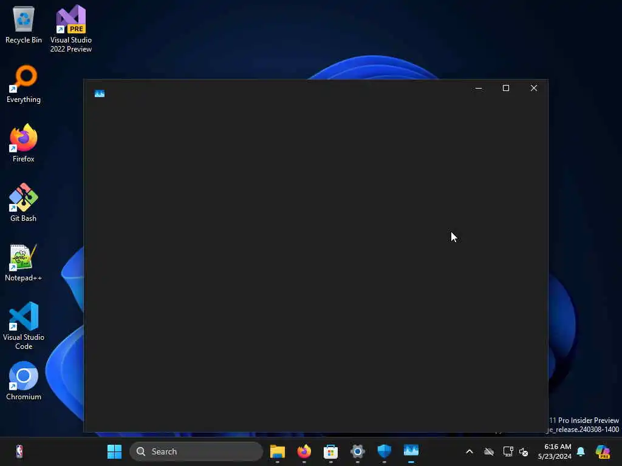Viewport: 622px width, 466px height.
Task: Launch Visual Studio 2022 Preview shortcut
Action: coord(71,29)
